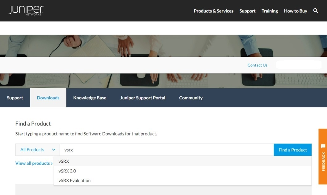Image resolution: width=327 pixels, height=195 pixels.
Task: Open the View all products link
Action: pos(34,163)
